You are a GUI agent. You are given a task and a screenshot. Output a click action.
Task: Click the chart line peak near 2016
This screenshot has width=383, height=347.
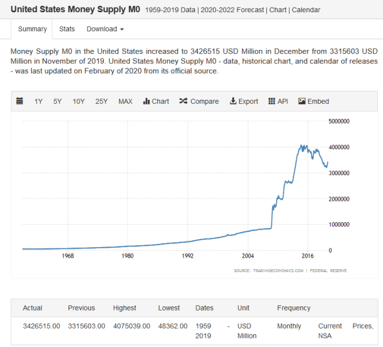pos(301,145)
